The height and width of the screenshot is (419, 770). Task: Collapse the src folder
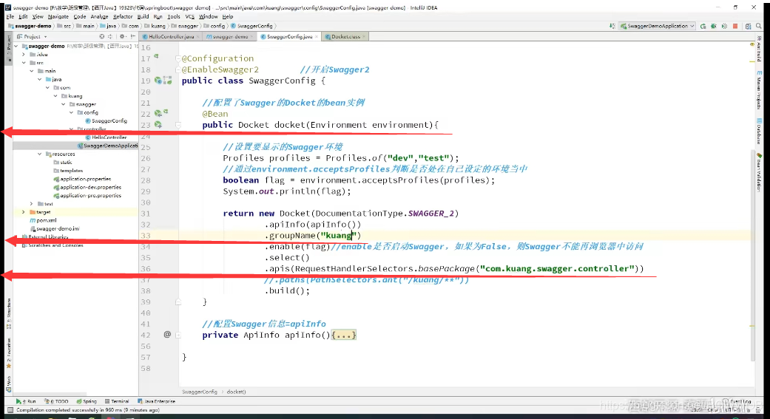tap(24, 63)
